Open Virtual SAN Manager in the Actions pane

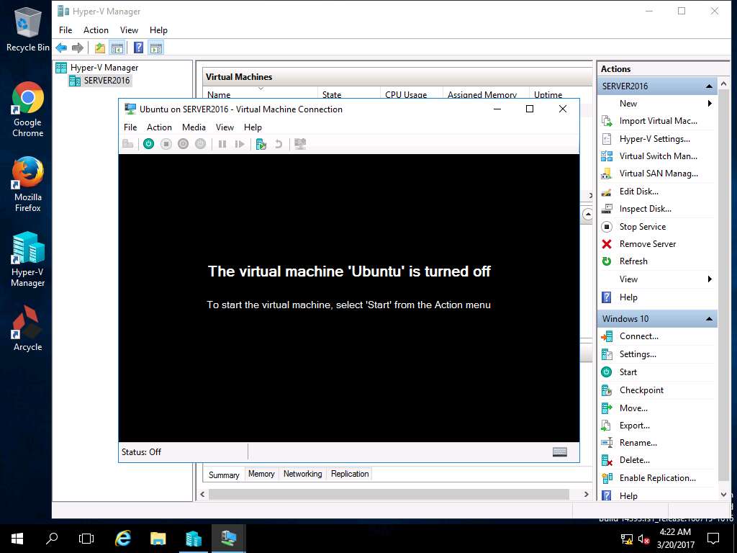pos(657,174)
